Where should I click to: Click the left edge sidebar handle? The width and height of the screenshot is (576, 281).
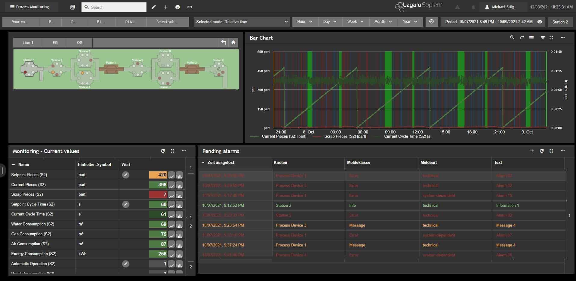coord(2,170)
